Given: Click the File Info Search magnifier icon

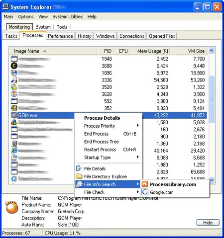Looking at the screenshot, I should coord(79,184).
